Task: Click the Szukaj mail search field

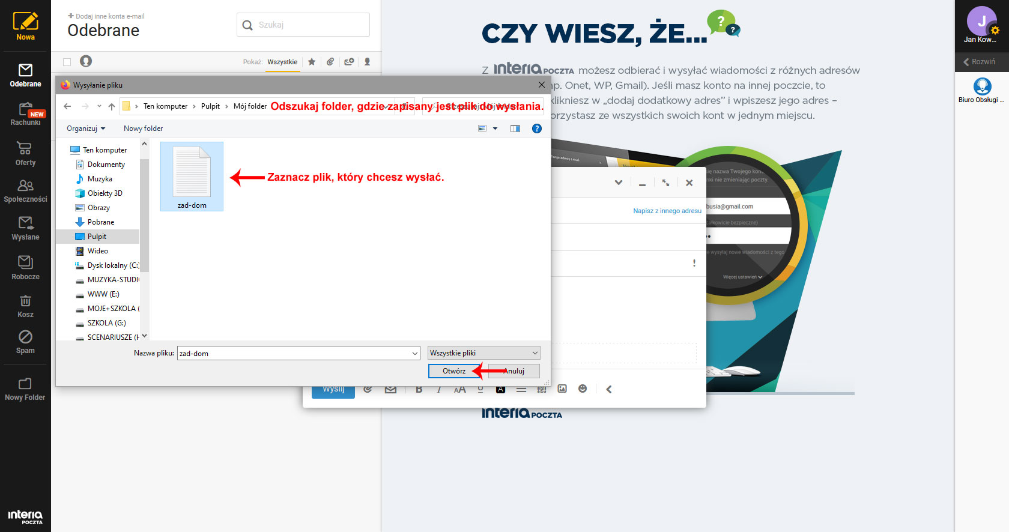Action: tap(303, 25)
